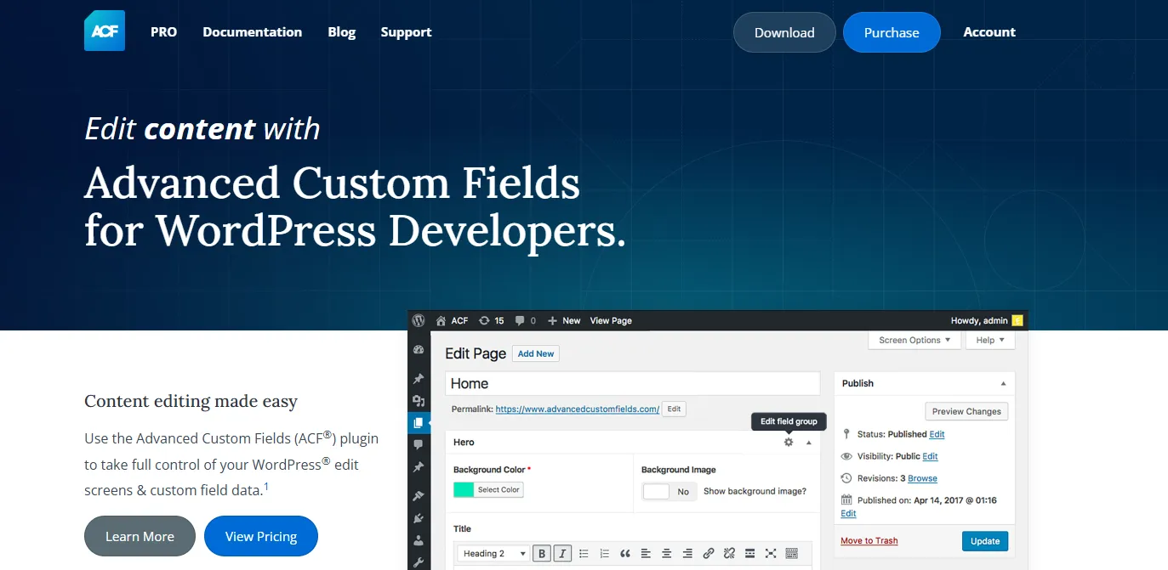Click the Home page title input field
This screenshot has width=1168, height=570.
pos(632,384)
